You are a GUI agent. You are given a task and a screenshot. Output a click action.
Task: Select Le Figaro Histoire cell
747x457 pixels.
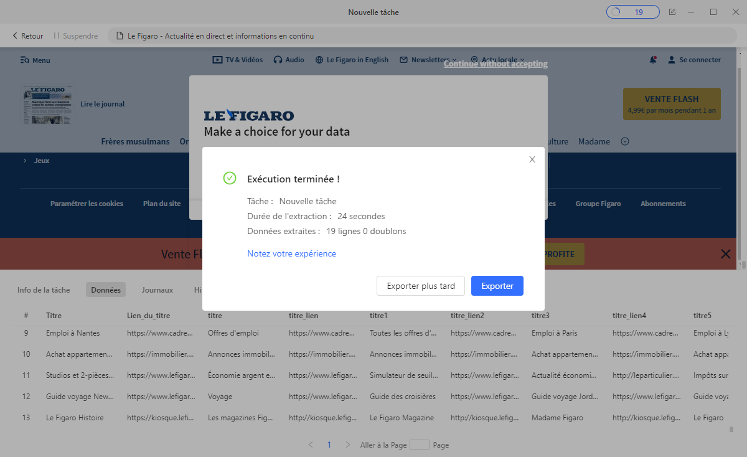click(75, 418)
